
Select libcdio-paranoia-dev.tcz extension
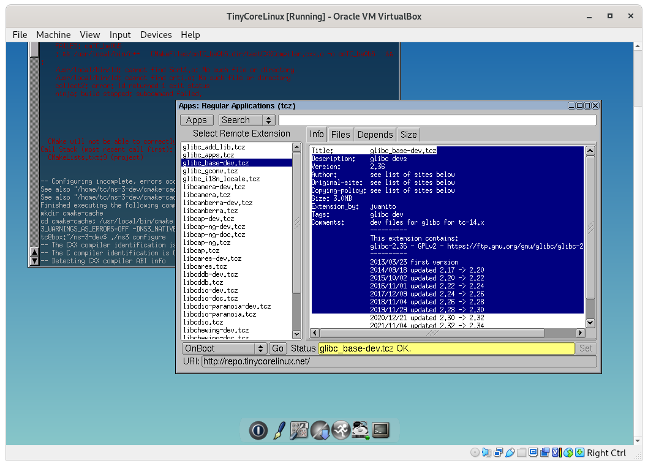[236, 306]
